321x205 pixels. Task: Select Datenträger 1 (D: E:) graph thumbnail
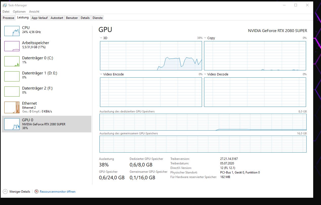[x=12, y=76]
